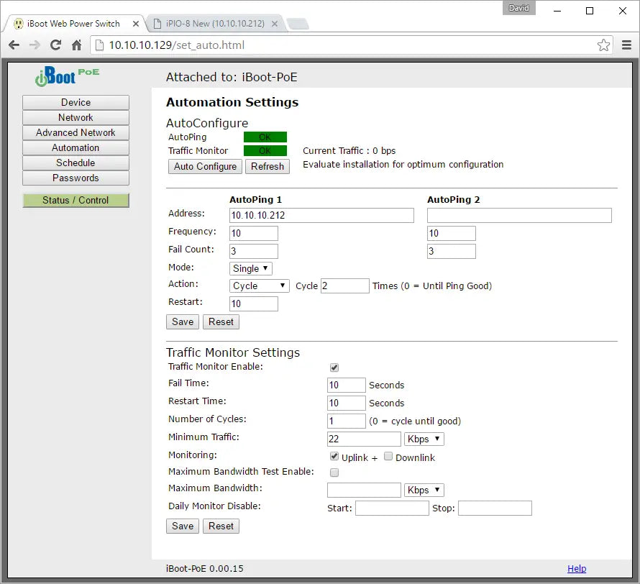Click the Minimum Traffic value field

point(364,439)
